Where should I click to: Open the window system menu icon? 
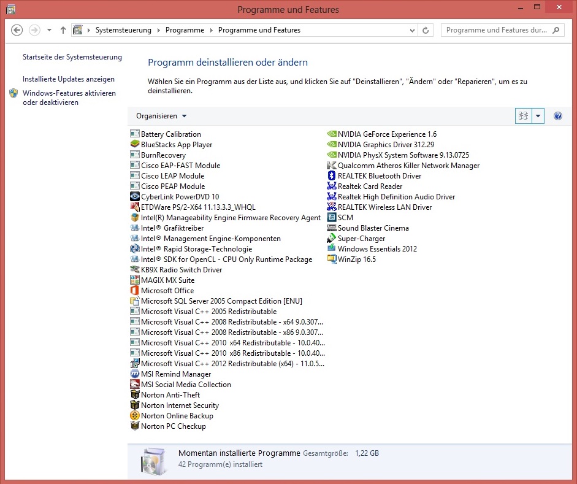[10, 9]
